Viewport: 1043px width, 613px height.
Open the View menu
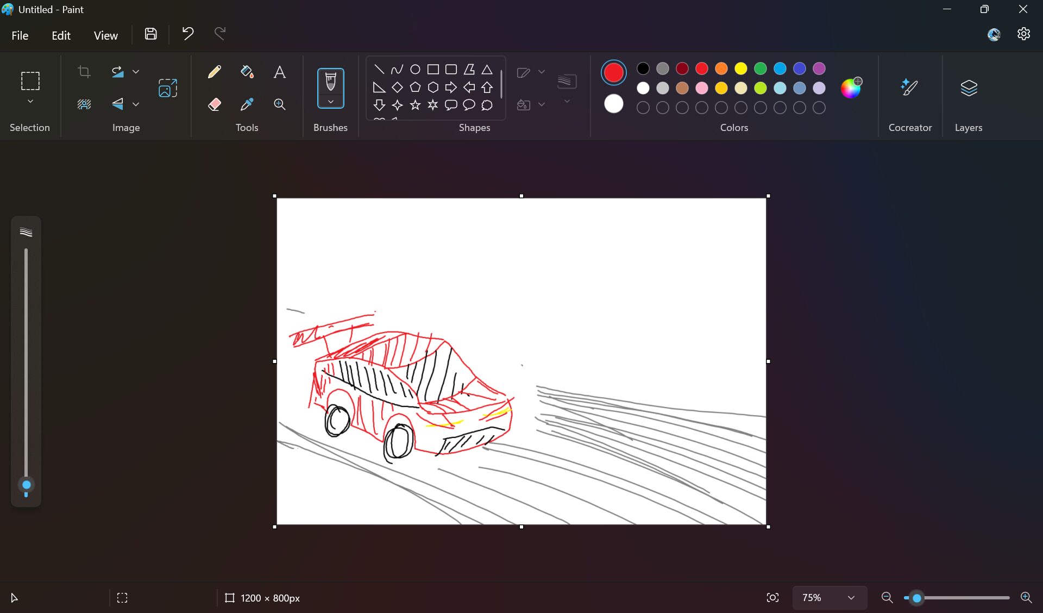105,34
